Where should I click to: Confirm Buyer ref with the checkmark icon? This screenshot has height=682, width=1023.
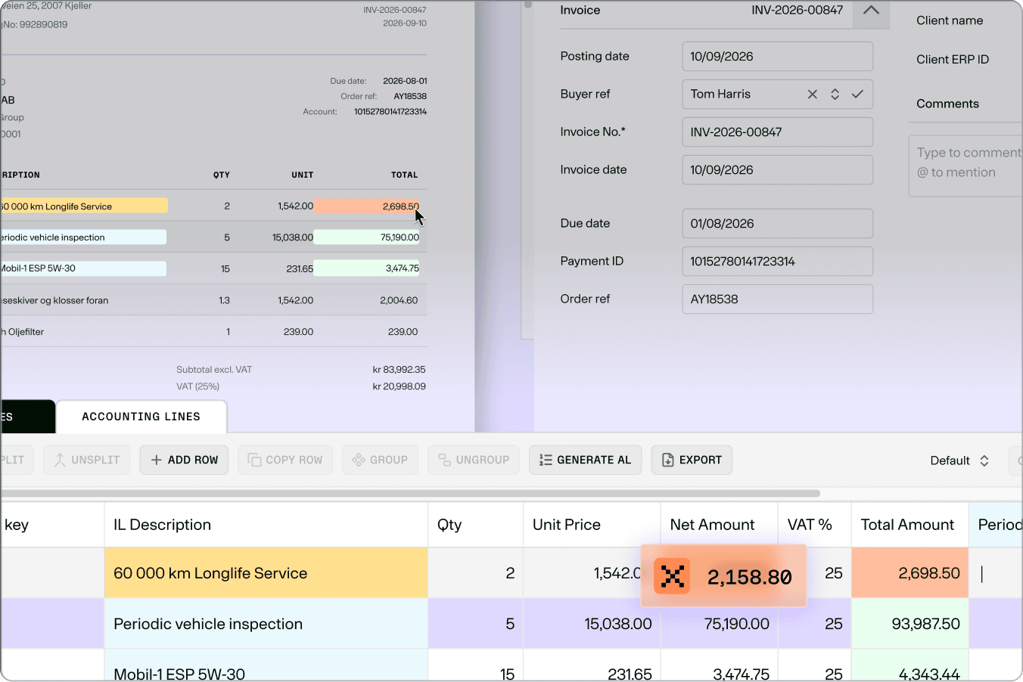857,95
